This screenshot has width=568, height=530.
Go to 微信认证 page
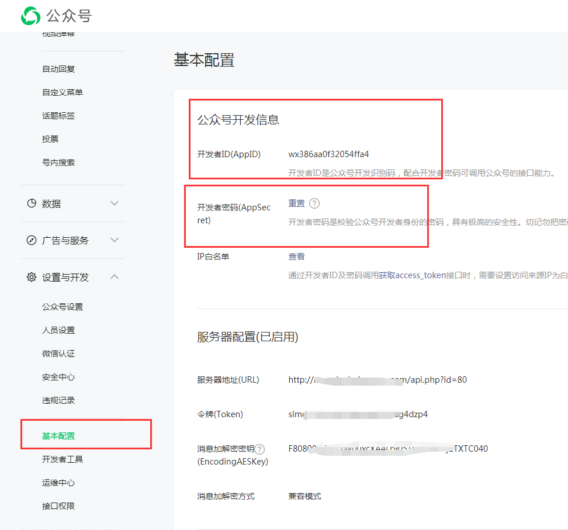pyautogui.click(x=58, y=354)
